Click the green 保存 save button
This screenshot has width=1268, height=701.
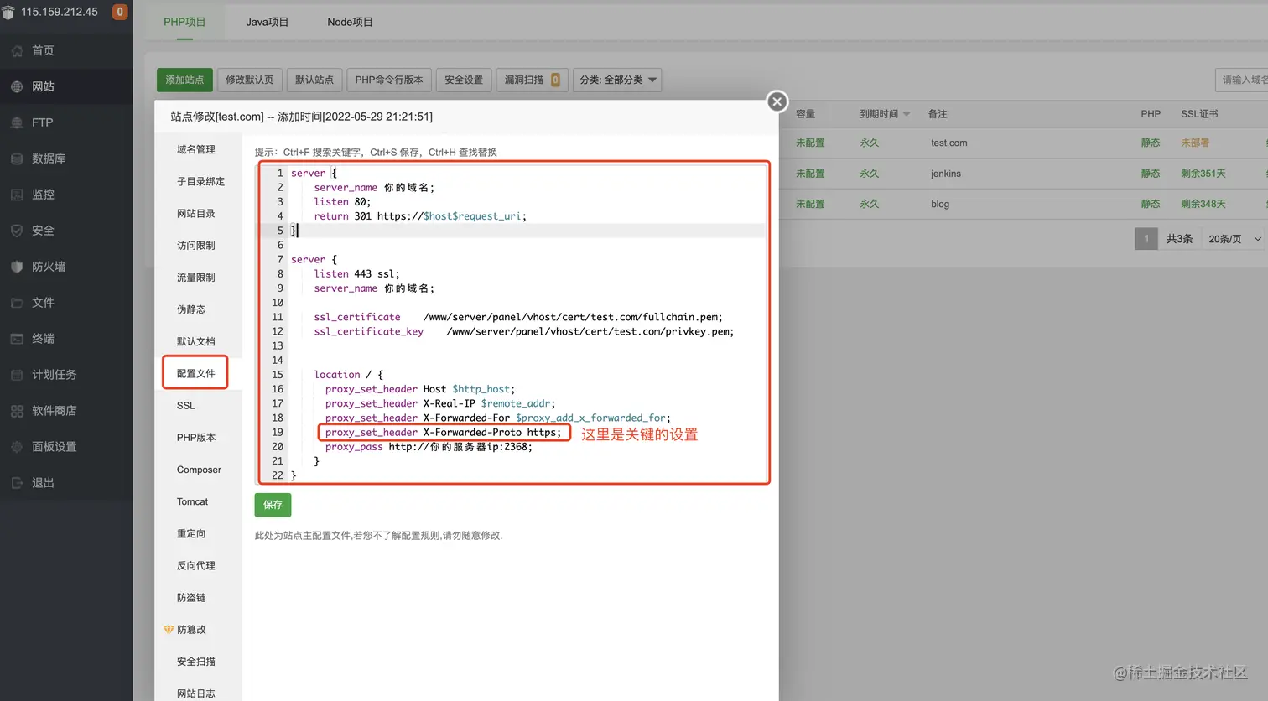(x=273, y=505)
